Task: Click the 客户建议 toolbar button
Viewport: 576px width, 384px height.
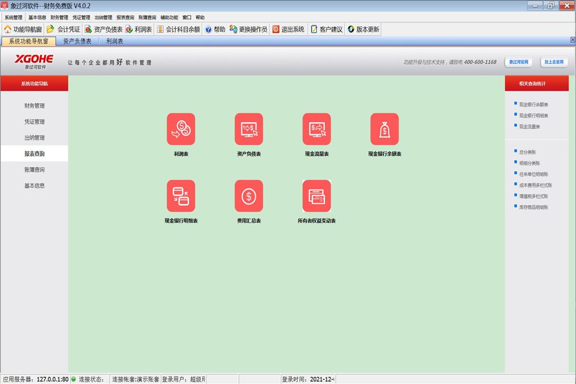Action: 327,29
